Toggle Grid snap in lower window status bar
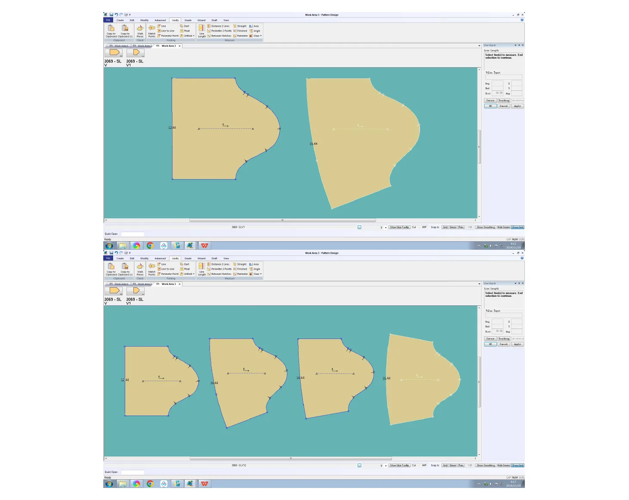 [x=445, y=466]
